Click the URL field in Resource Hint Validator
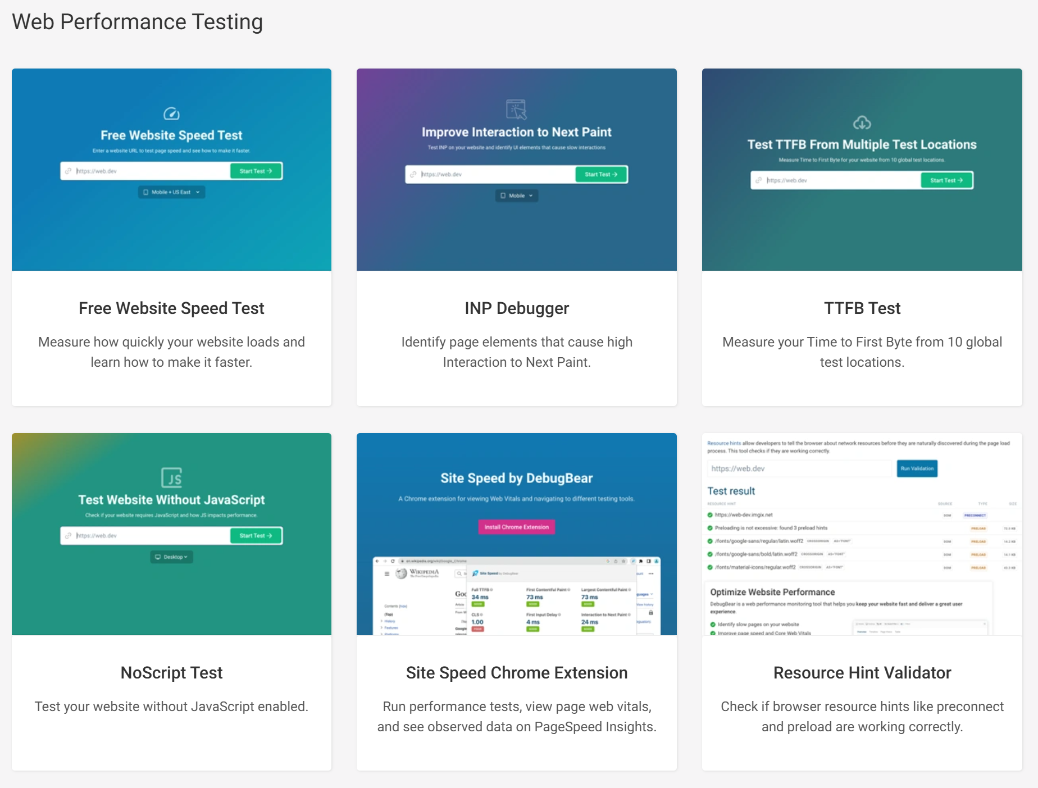This screenshot has width=1038, height=788. click(799, 468)
